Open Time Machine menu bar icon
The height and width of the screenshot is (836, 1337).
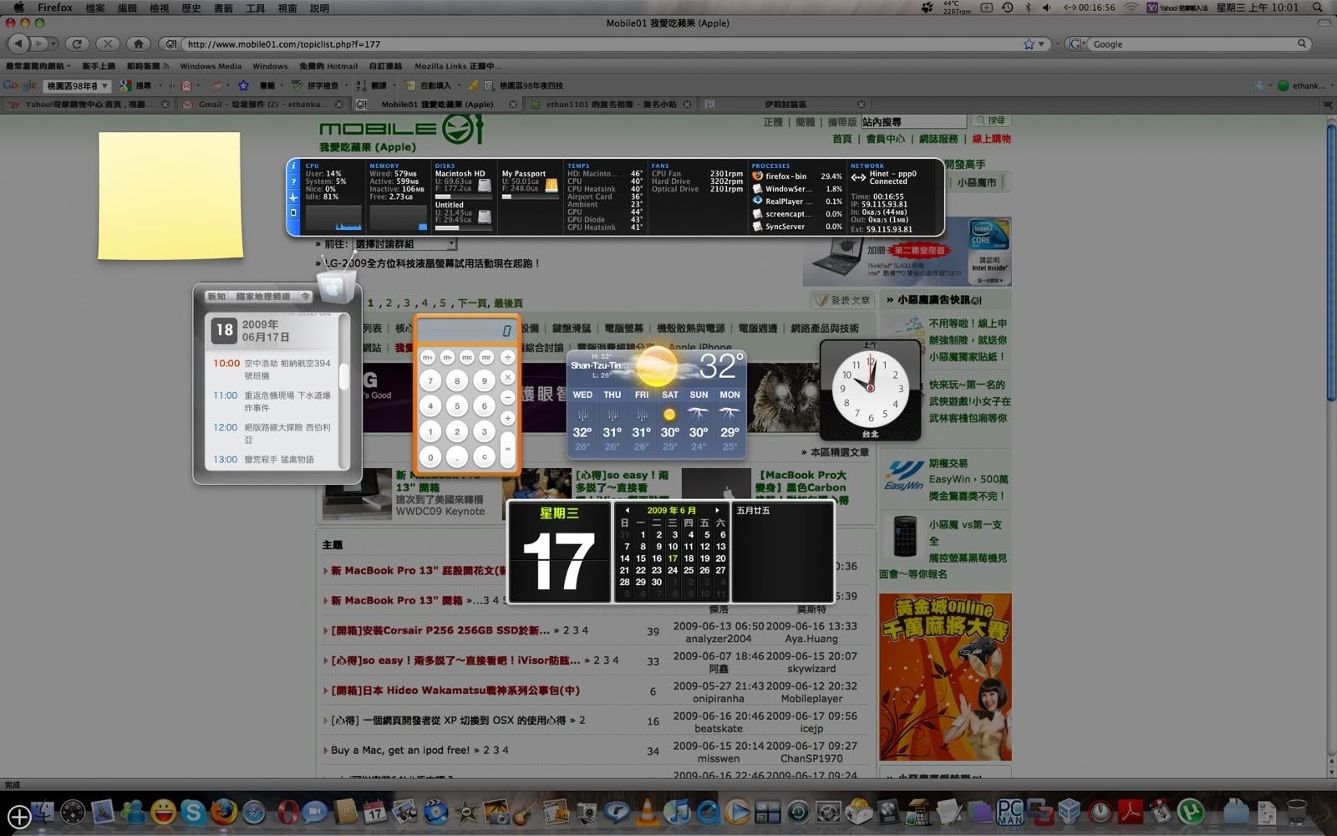pos(1008,8)
